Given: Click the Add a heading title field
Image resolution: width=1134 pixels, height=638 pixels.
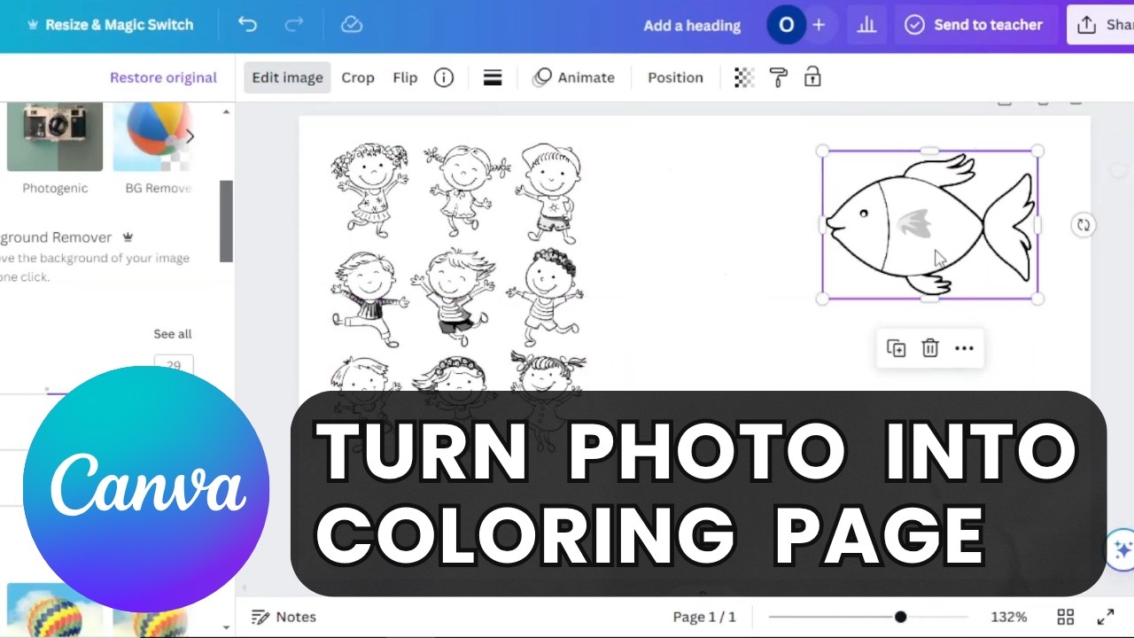Looking at the screenshot, I should 692,26.
